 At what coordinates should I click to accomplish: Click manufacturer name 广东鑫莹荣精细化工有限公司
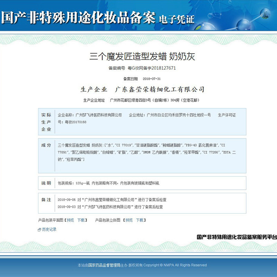click(x=160, y=89)
